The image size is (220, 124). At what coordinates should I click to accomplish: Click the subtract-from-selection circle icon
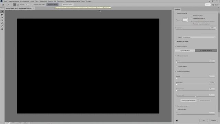pyautogui.click(x=18, y=4)
